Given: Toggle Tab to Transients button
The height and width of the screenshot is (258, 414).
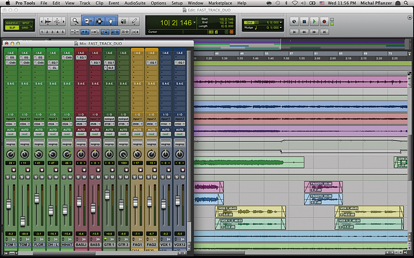Looking at the screenshot, I should [x=85, y=32].
